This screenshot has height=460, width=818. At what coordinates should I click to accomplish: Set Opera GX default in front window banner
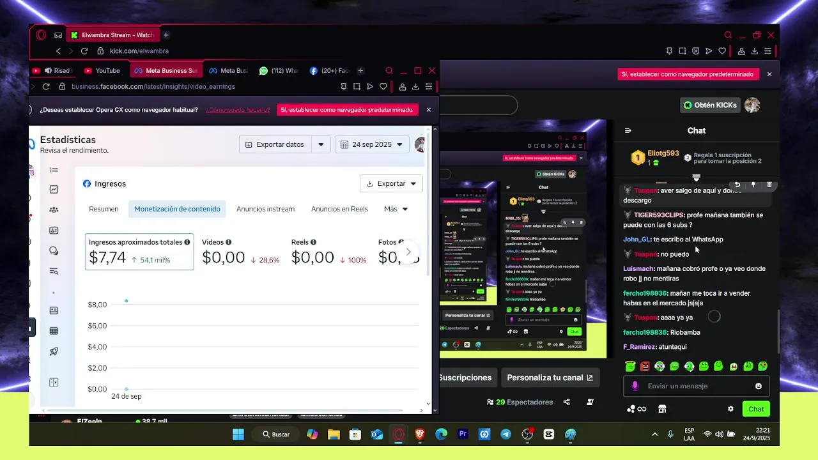348,110
